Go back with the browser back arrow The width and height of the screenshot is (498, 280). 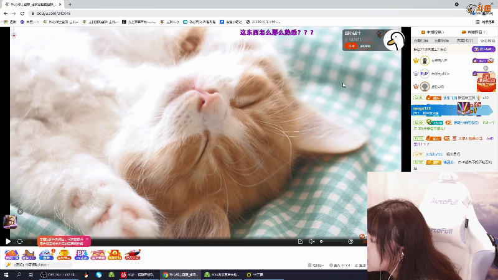[6, 13]
